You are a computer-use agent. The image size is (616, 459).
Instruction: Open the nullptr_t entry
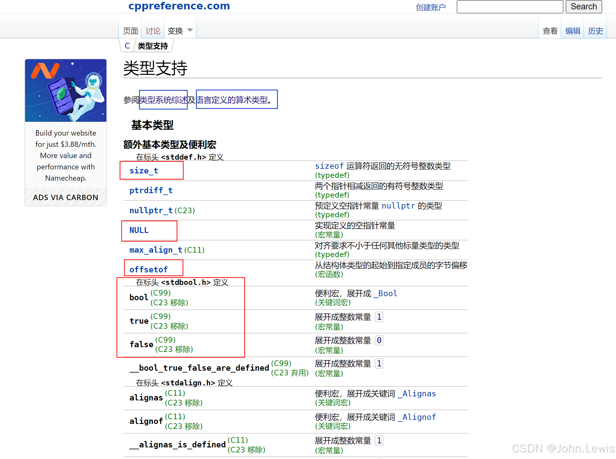pyautogui.click(x=151, y=210)
